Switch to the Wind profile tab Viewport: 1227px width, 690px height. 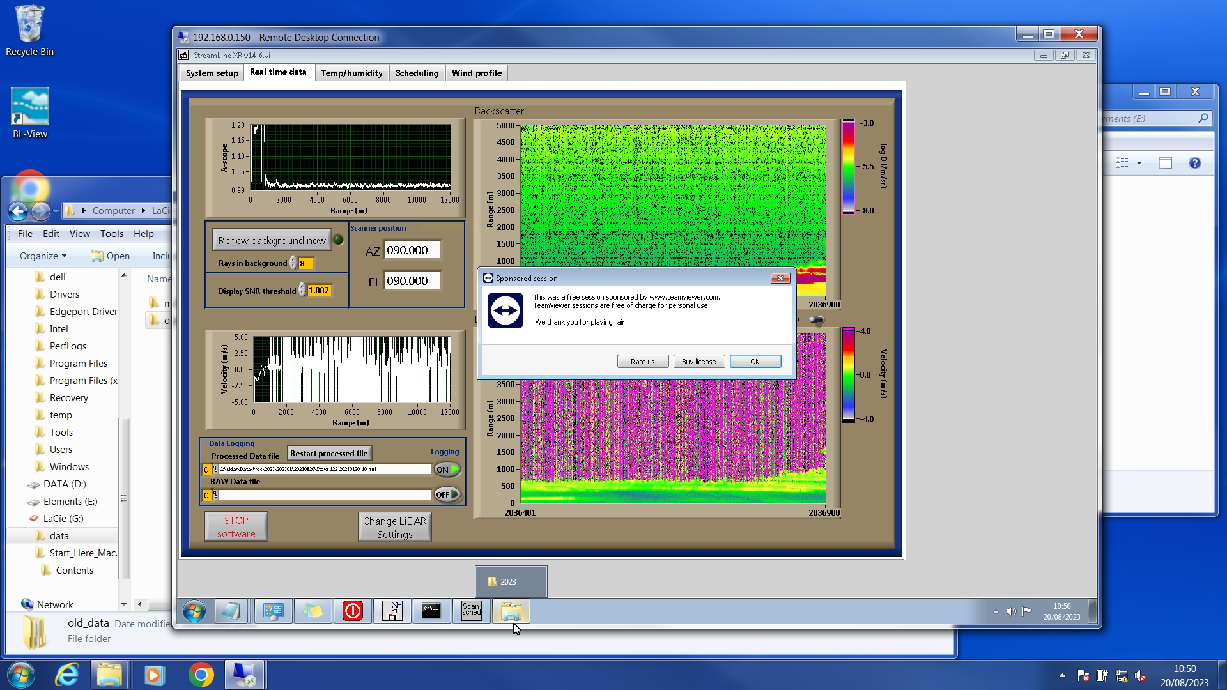(476, 73)
